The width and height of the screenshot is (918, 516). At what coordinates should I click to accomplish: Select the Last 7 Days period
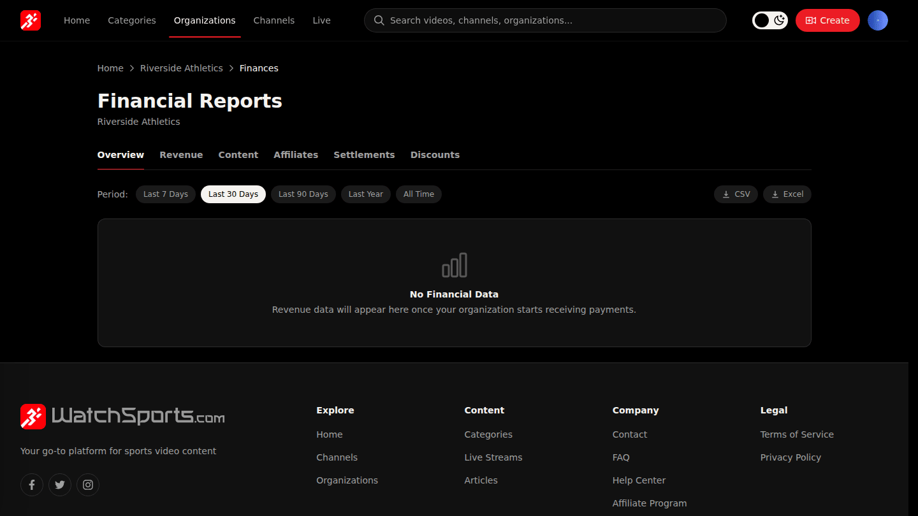click(x=166, y=194)
